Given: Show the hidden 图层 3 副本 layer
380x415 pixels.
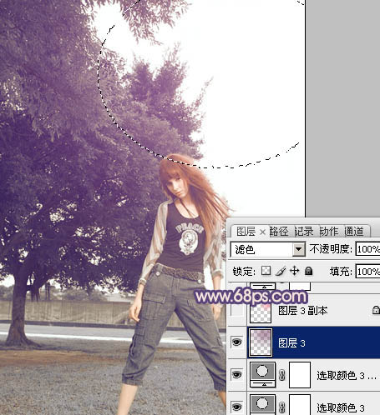Looking at the screenshot, I should pos(237,311).
